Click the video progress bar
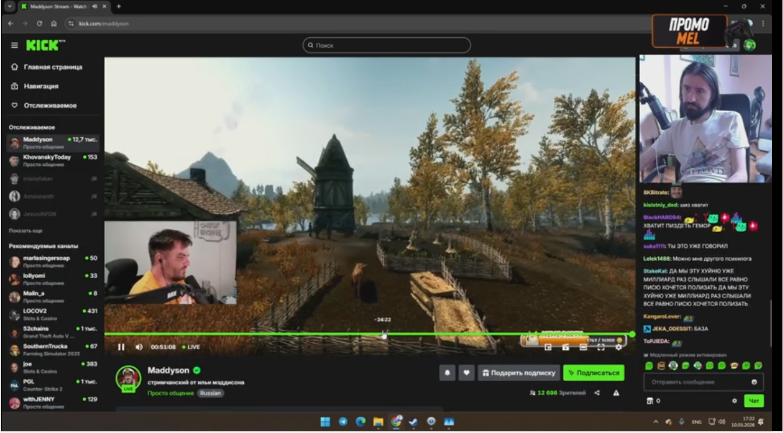 coord(368,334)
